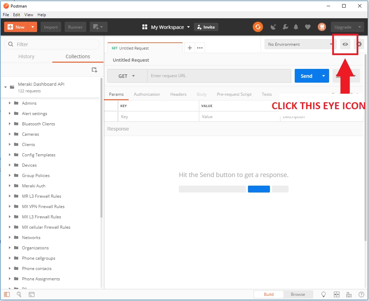
Task: Open Bootcamp lightbulb icon
Action: (324, 294)
